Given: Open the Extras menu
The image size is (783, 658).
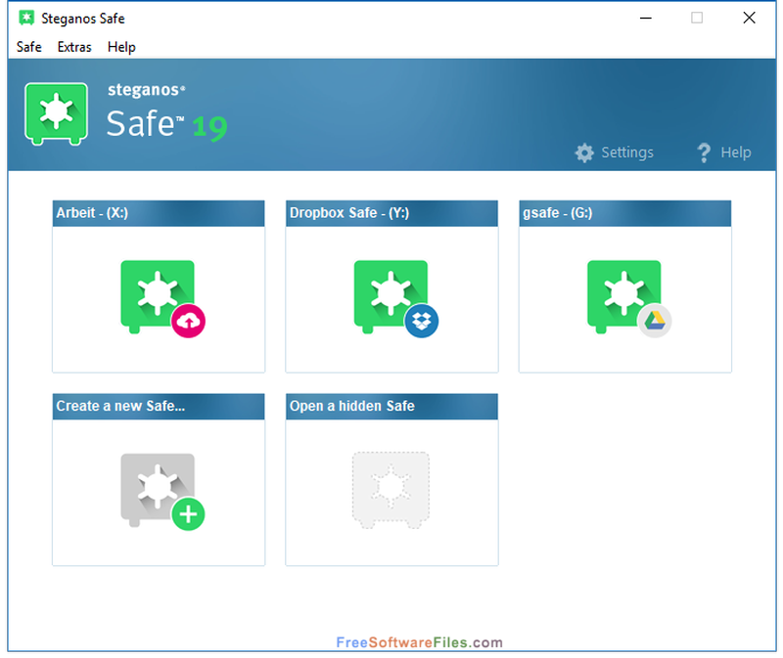Looking at the screenshot, I should point(74,47).
